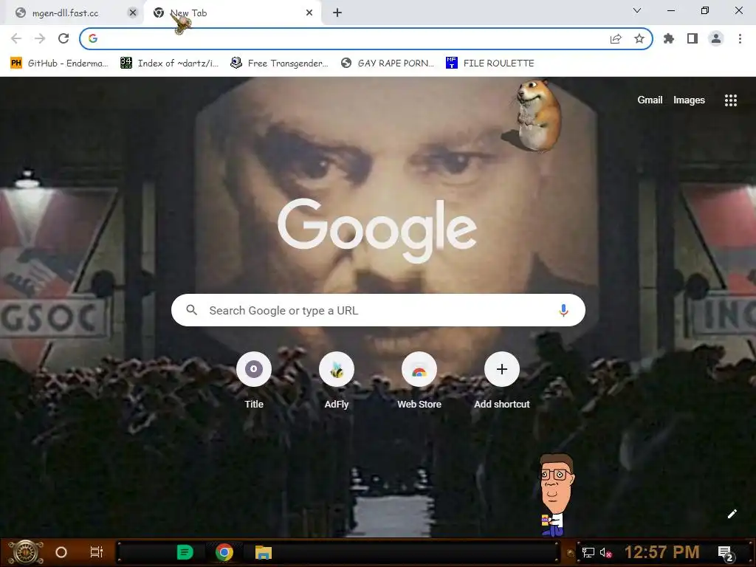Open the Google apps grid
This screenshot has height=567, width=756.
(731, 100)
